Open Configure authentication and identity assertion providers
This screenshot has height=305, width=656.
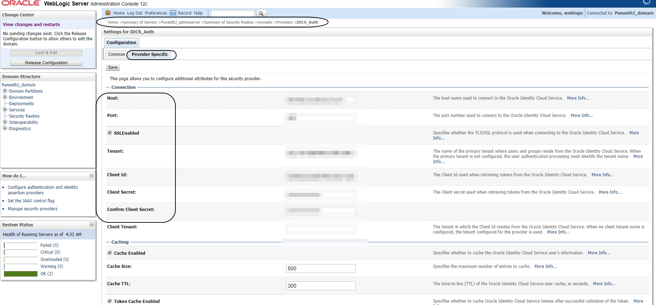43,190
